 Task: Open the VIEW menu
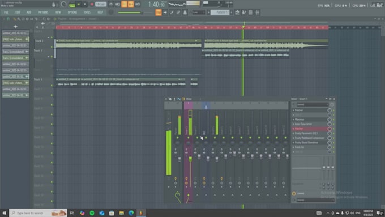point(58,12)
